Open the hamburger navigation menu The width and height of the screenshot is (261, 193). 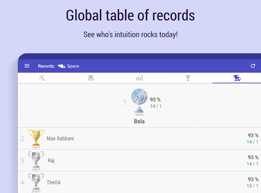click(x=27, y=66)
